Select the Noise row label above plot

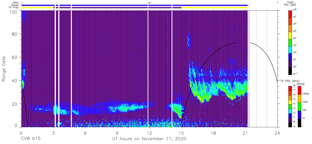point(15,5)
